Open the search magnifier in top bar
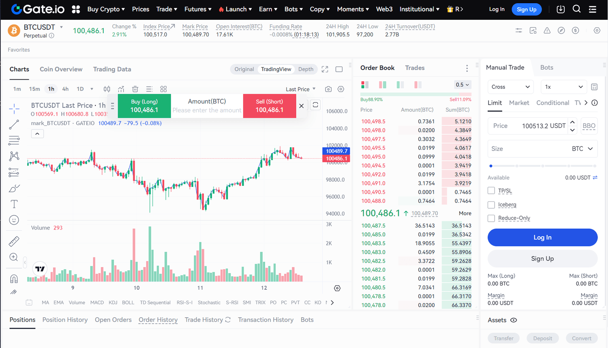This screenshot has height=348, width=608. (576, 9)
